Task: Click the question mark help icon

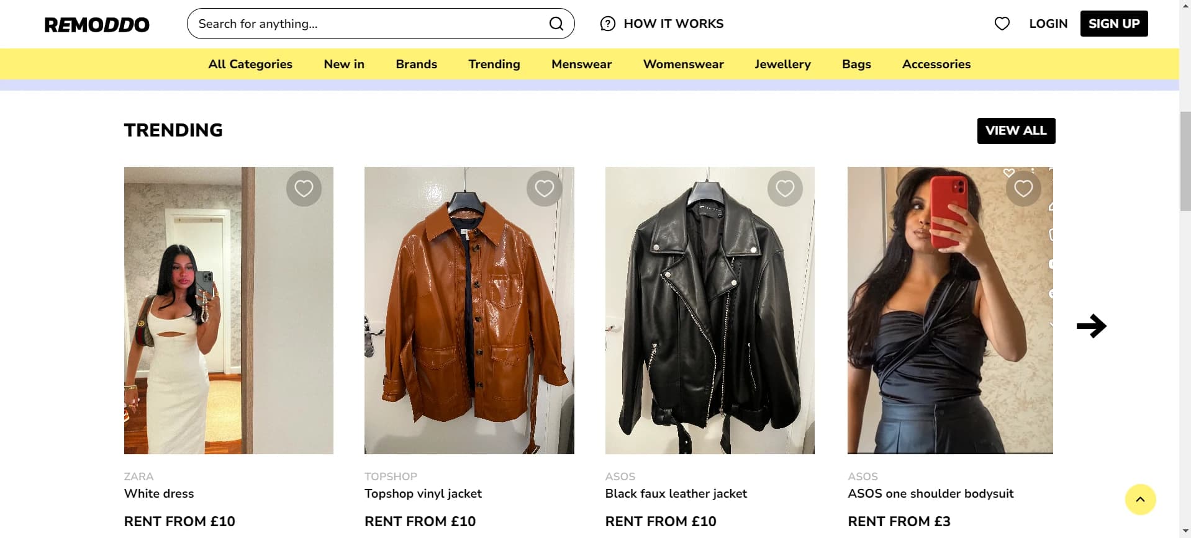Action: click(607, 24)
